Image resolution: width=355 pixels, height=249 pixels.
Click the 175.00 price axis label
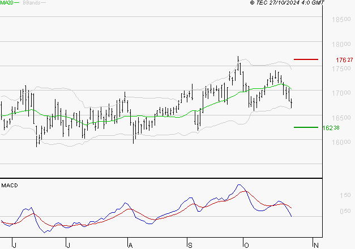point(341,69)
